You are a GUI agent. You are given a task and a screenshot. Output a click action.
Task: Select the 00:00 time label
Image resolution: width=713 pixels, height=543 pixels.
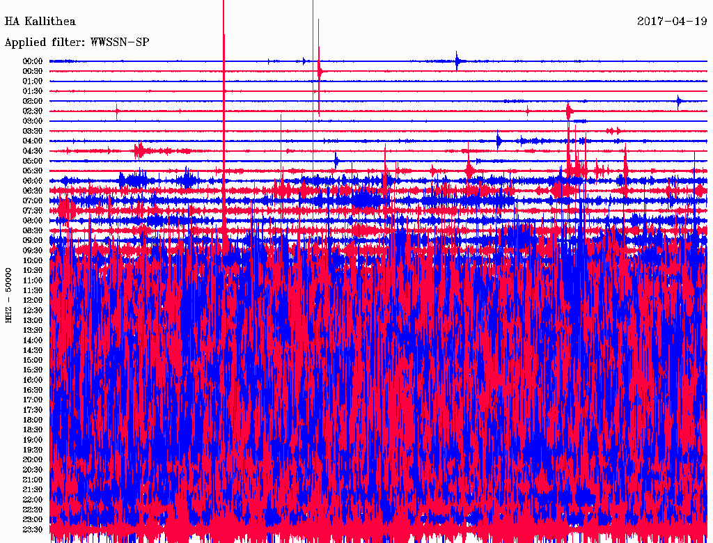point(33,61)
